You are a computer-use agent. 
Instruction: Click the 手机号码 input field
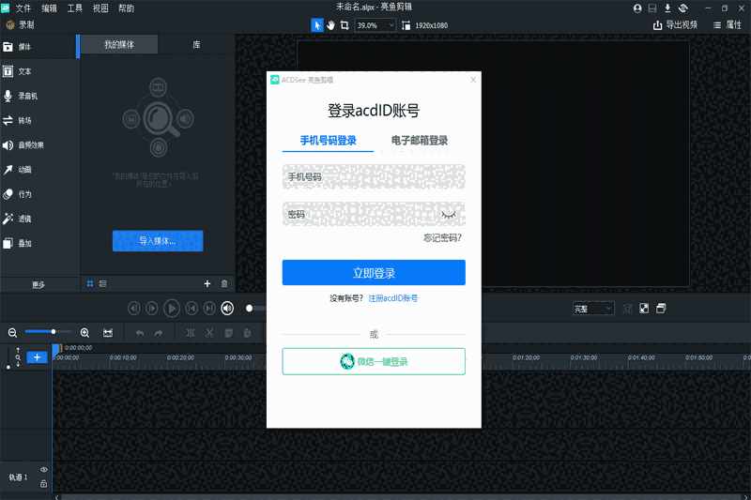[374, 177]
